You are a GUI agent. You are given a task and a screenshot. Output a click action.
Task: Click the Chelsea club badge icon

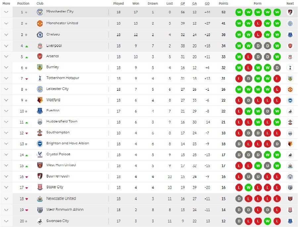click(40, 34)
